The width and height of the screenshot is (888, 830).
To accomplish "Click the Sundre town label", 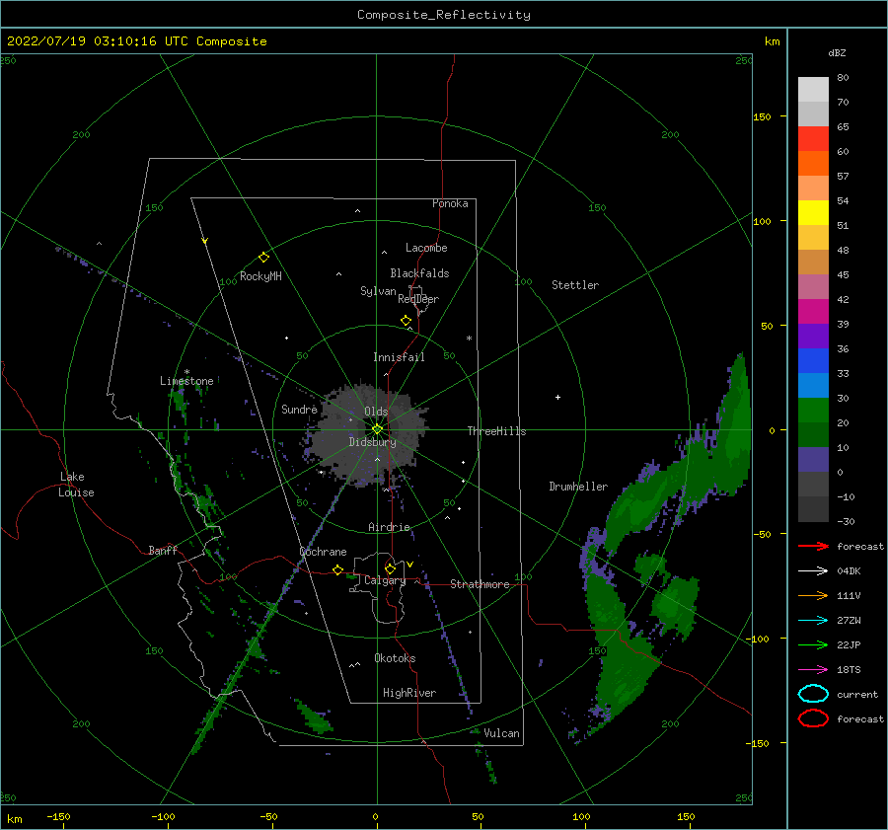I will pyautogui.click(x=299, y=409).
